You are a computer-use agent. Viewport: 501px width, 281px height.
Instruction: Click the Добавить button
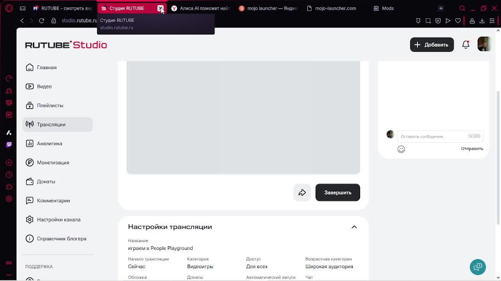pyautogui.click(x=432, y=44)
